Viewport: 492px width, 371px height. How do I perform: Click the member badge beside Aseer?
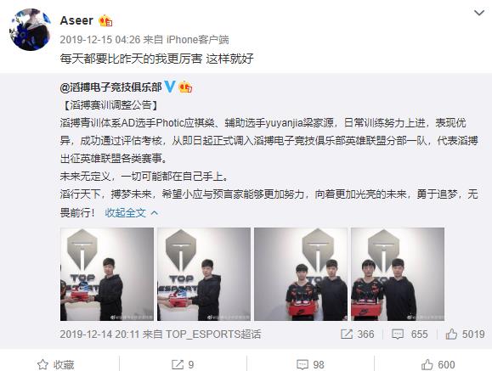tap(105, 21)
